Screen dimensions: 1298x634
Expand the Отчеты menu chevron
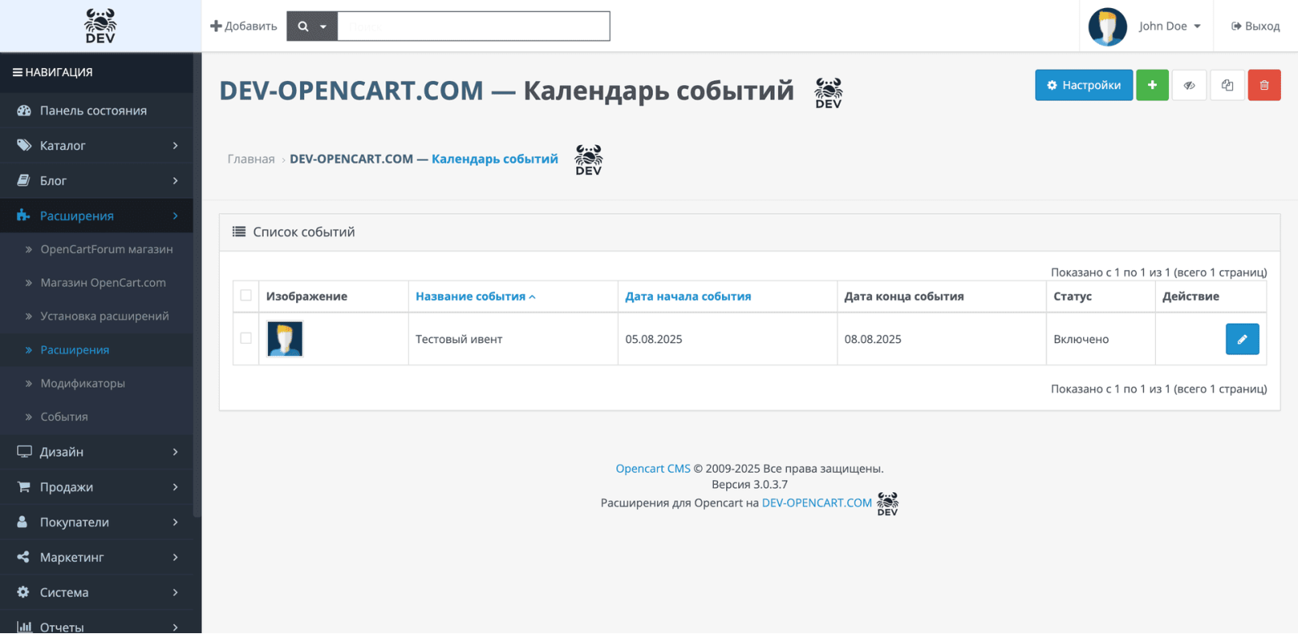click(175, 627)
